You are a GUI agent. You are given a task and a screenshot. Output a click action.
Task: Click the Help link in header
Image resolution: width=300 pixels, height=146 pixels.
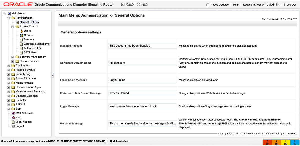pyautogui.click(x=236, y=5)
